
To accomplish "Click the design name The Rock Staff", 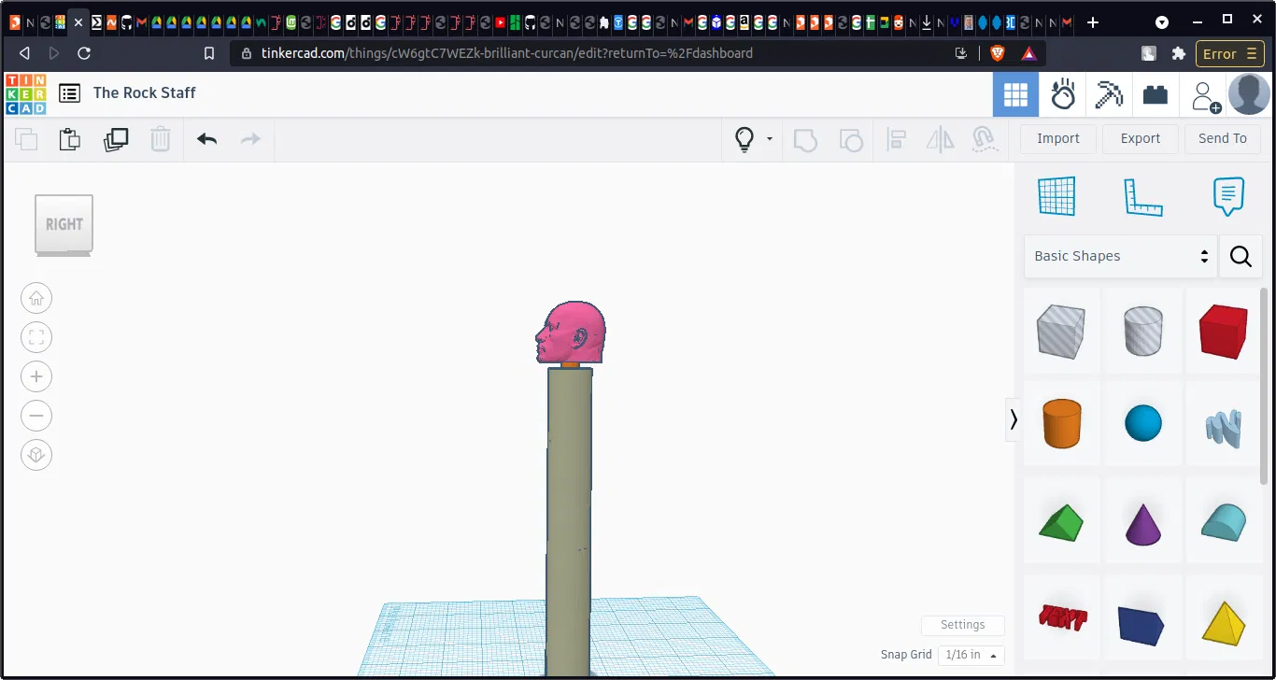I will point(145,92).
